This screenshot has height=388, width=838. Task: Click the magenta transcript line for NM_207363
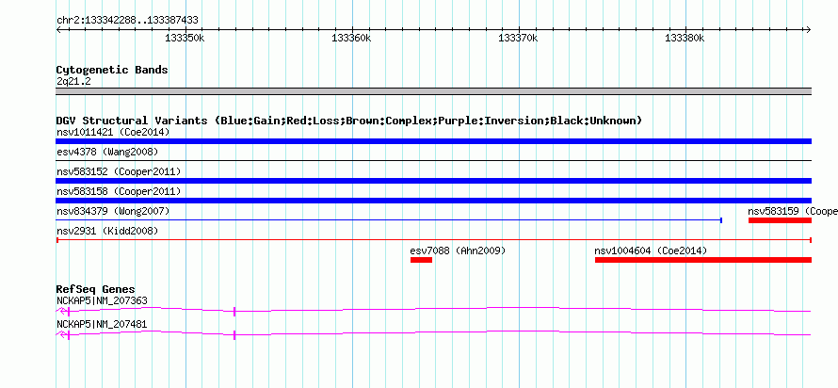click(x=433, y=310)
